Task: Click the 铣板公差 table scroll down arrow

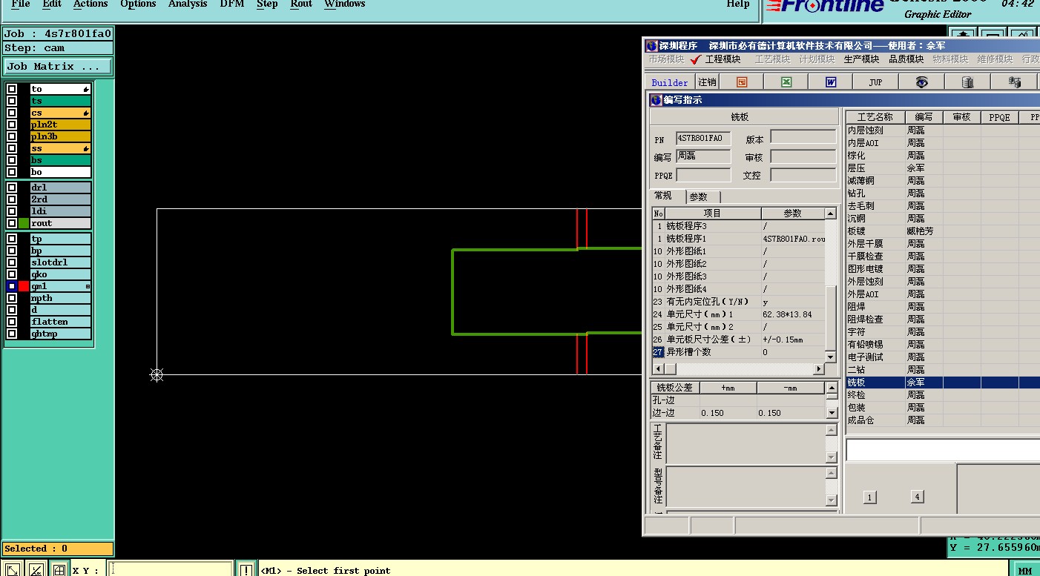Action: click(x=832, y=413)
